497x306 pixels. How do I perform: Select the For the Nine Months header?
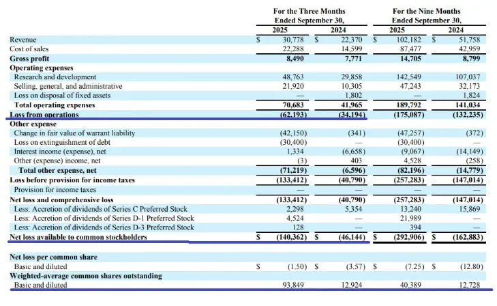pos(427,11)
